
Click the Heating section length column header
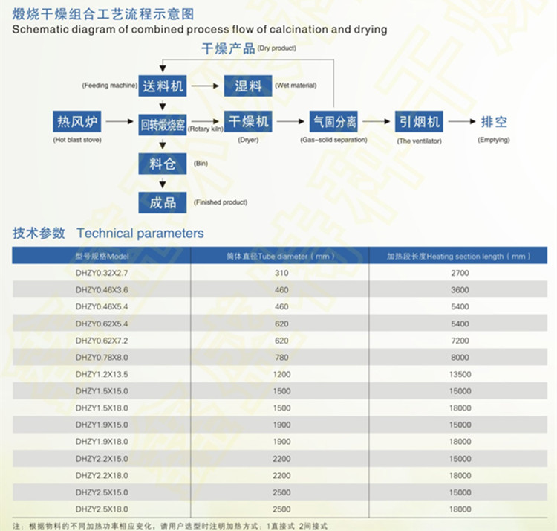point(458,256)
